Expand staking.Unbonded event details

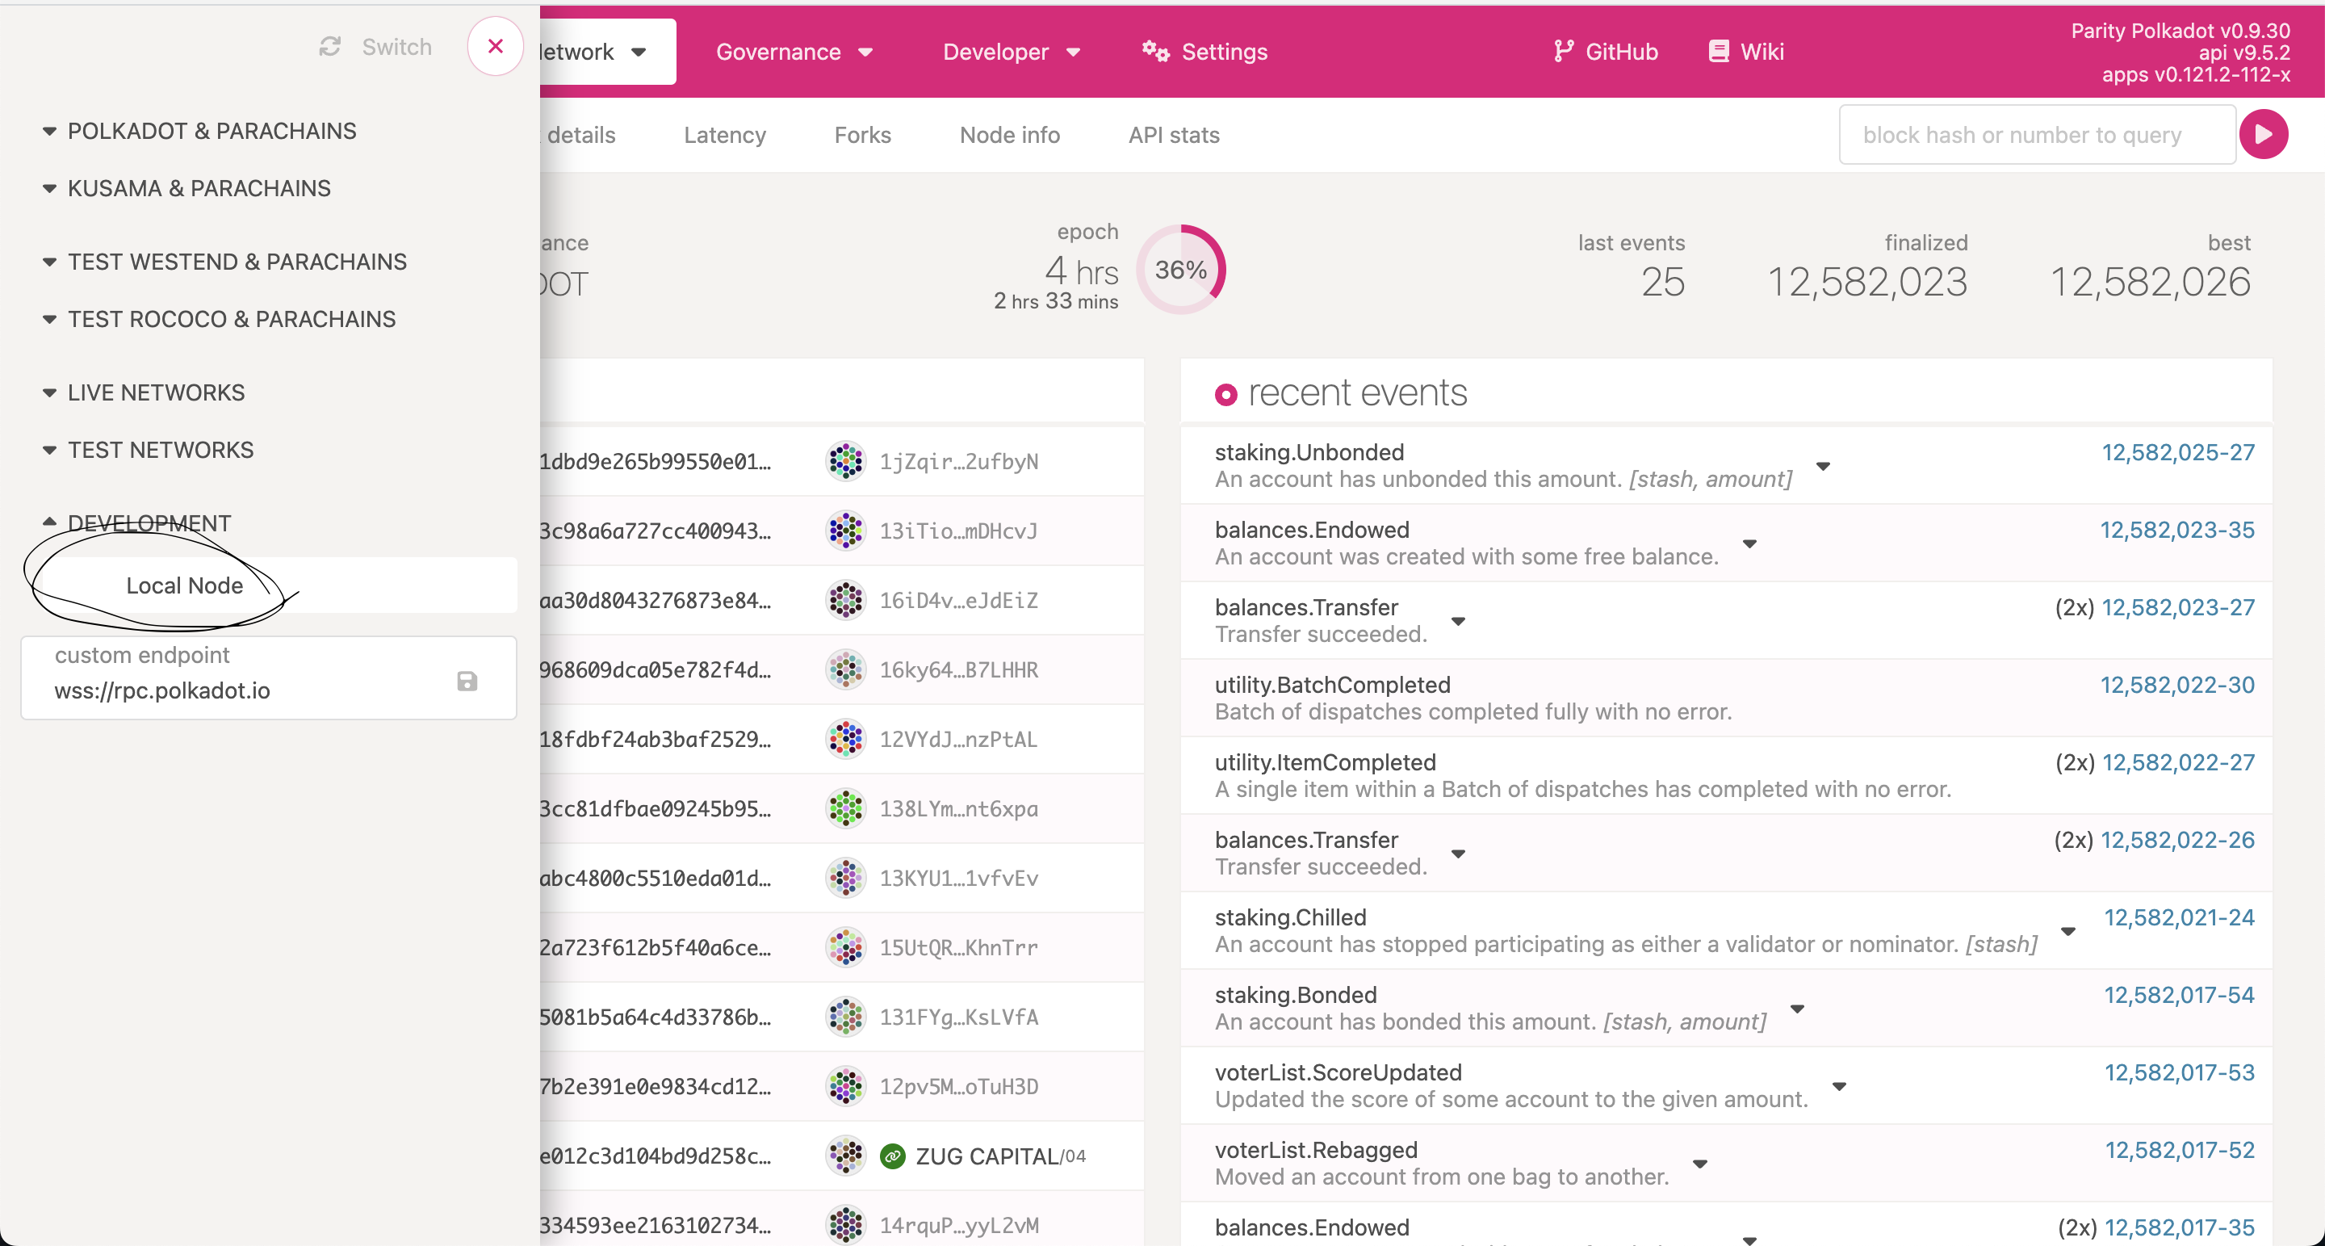click(1823, 467)
